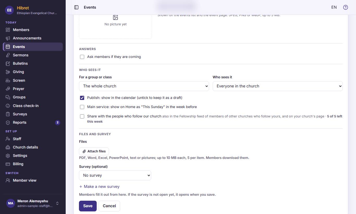Image resolution: width=356 pixels, height=214 pixels.
Task: Click the Announcements megaphone icon
Action: coord(8,38)
